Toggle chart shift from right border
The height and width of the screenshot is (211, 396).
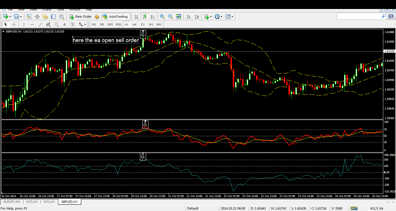[197, 17]
